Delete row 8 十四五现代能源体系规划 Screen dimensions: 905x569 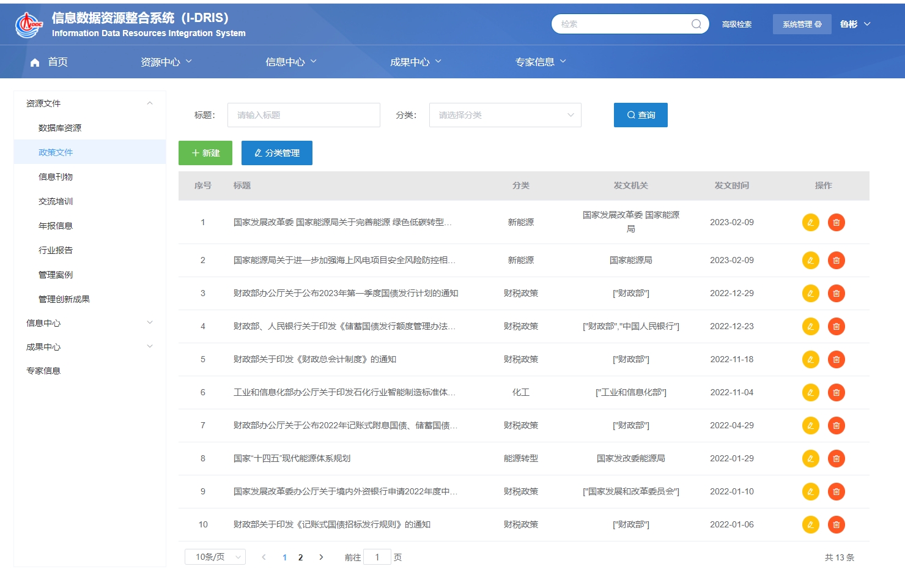836,458
